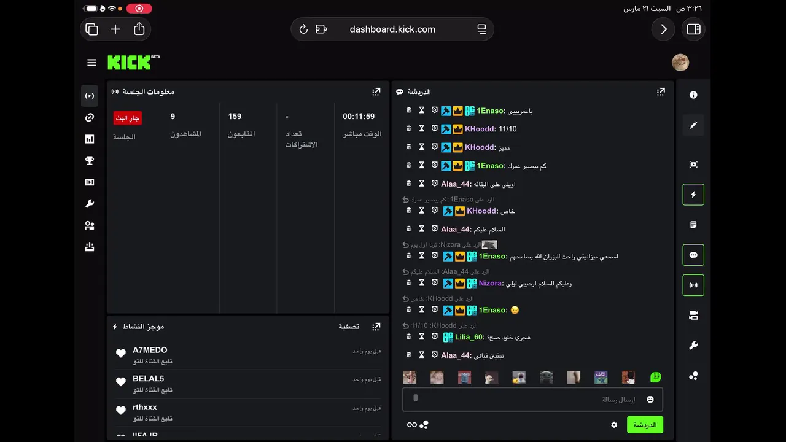
Task: Click the shield icon on KHoodd's مميز message
Action: point(434,147)
